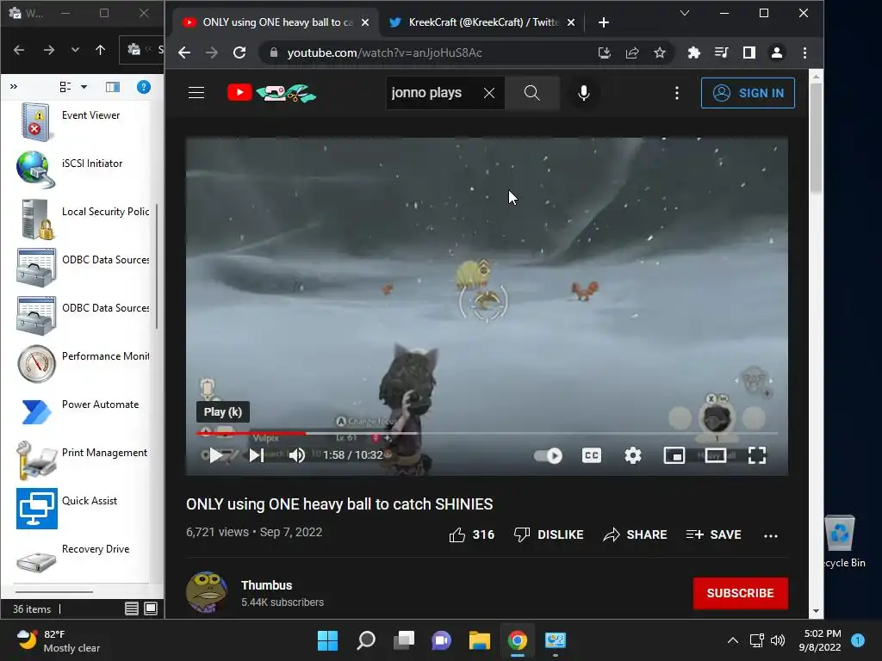Screen dimensions: 882x661
Task: Open the Thumbus channel name link
Action: 267,585
